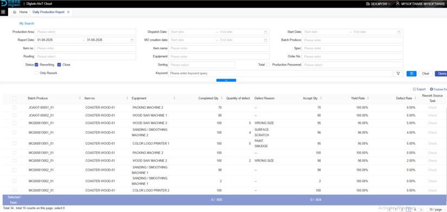Go to page 4
Image resolution: width=447 pixels, height=212 pixels.
(x=415, y=210)
